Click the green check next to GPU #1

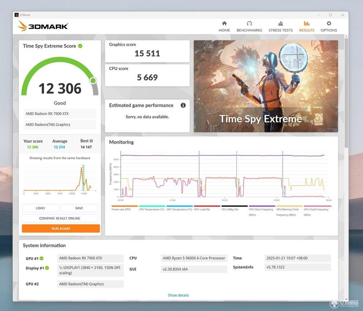click(41, 258)
